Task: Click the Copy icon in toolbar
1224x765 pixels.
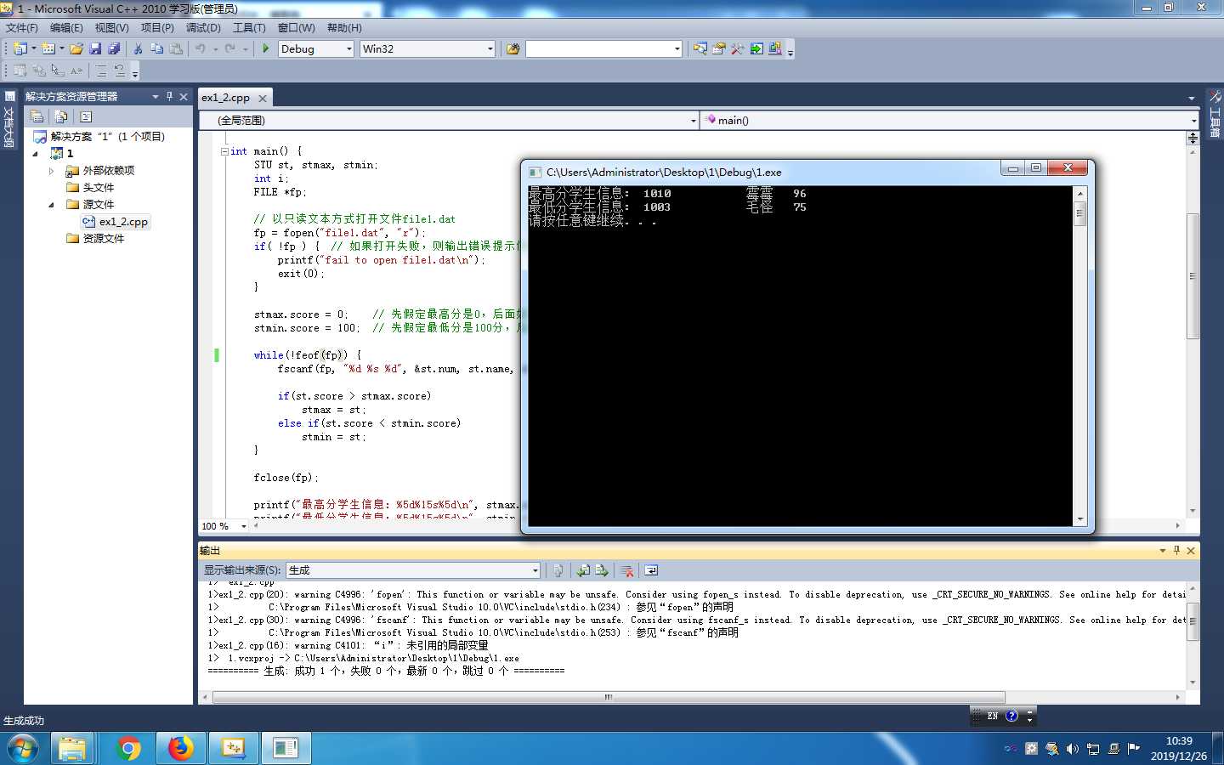Action: click(156, 48)
